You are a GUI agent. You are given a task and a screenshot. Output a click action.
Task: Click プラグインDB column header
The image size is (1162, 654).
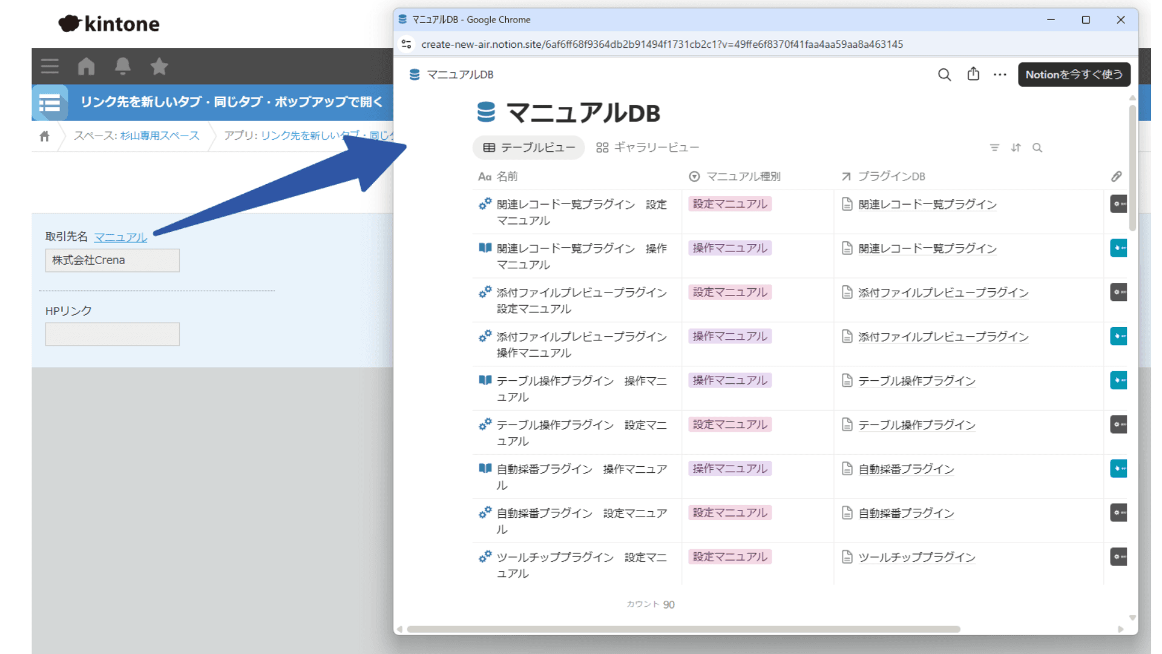(x=883, y=176)
